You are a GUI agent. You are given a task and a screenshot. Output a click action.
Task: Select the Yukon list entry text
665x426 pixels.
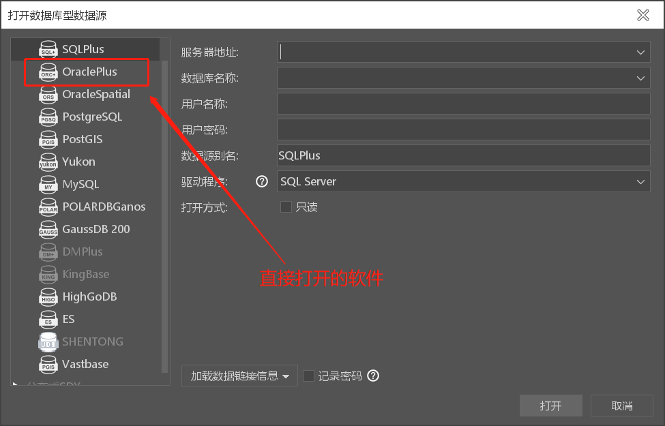(x=78, y=162)
